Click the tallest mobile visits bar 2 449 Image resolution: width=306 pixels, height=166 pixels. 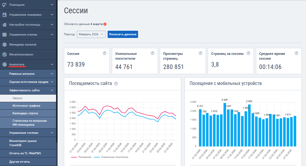225,124
